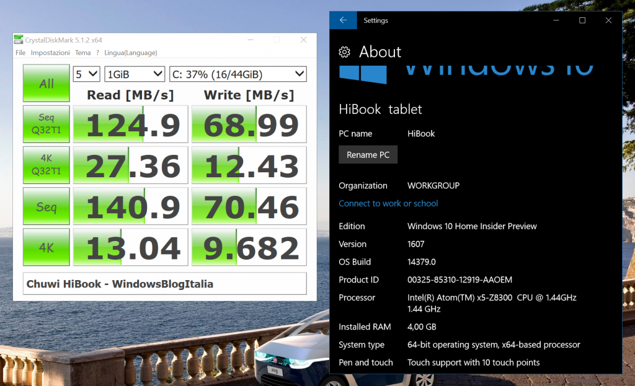The height and width of the screenshot is (386, 635).
Task: Open the ? help menu
Action: 97,53
